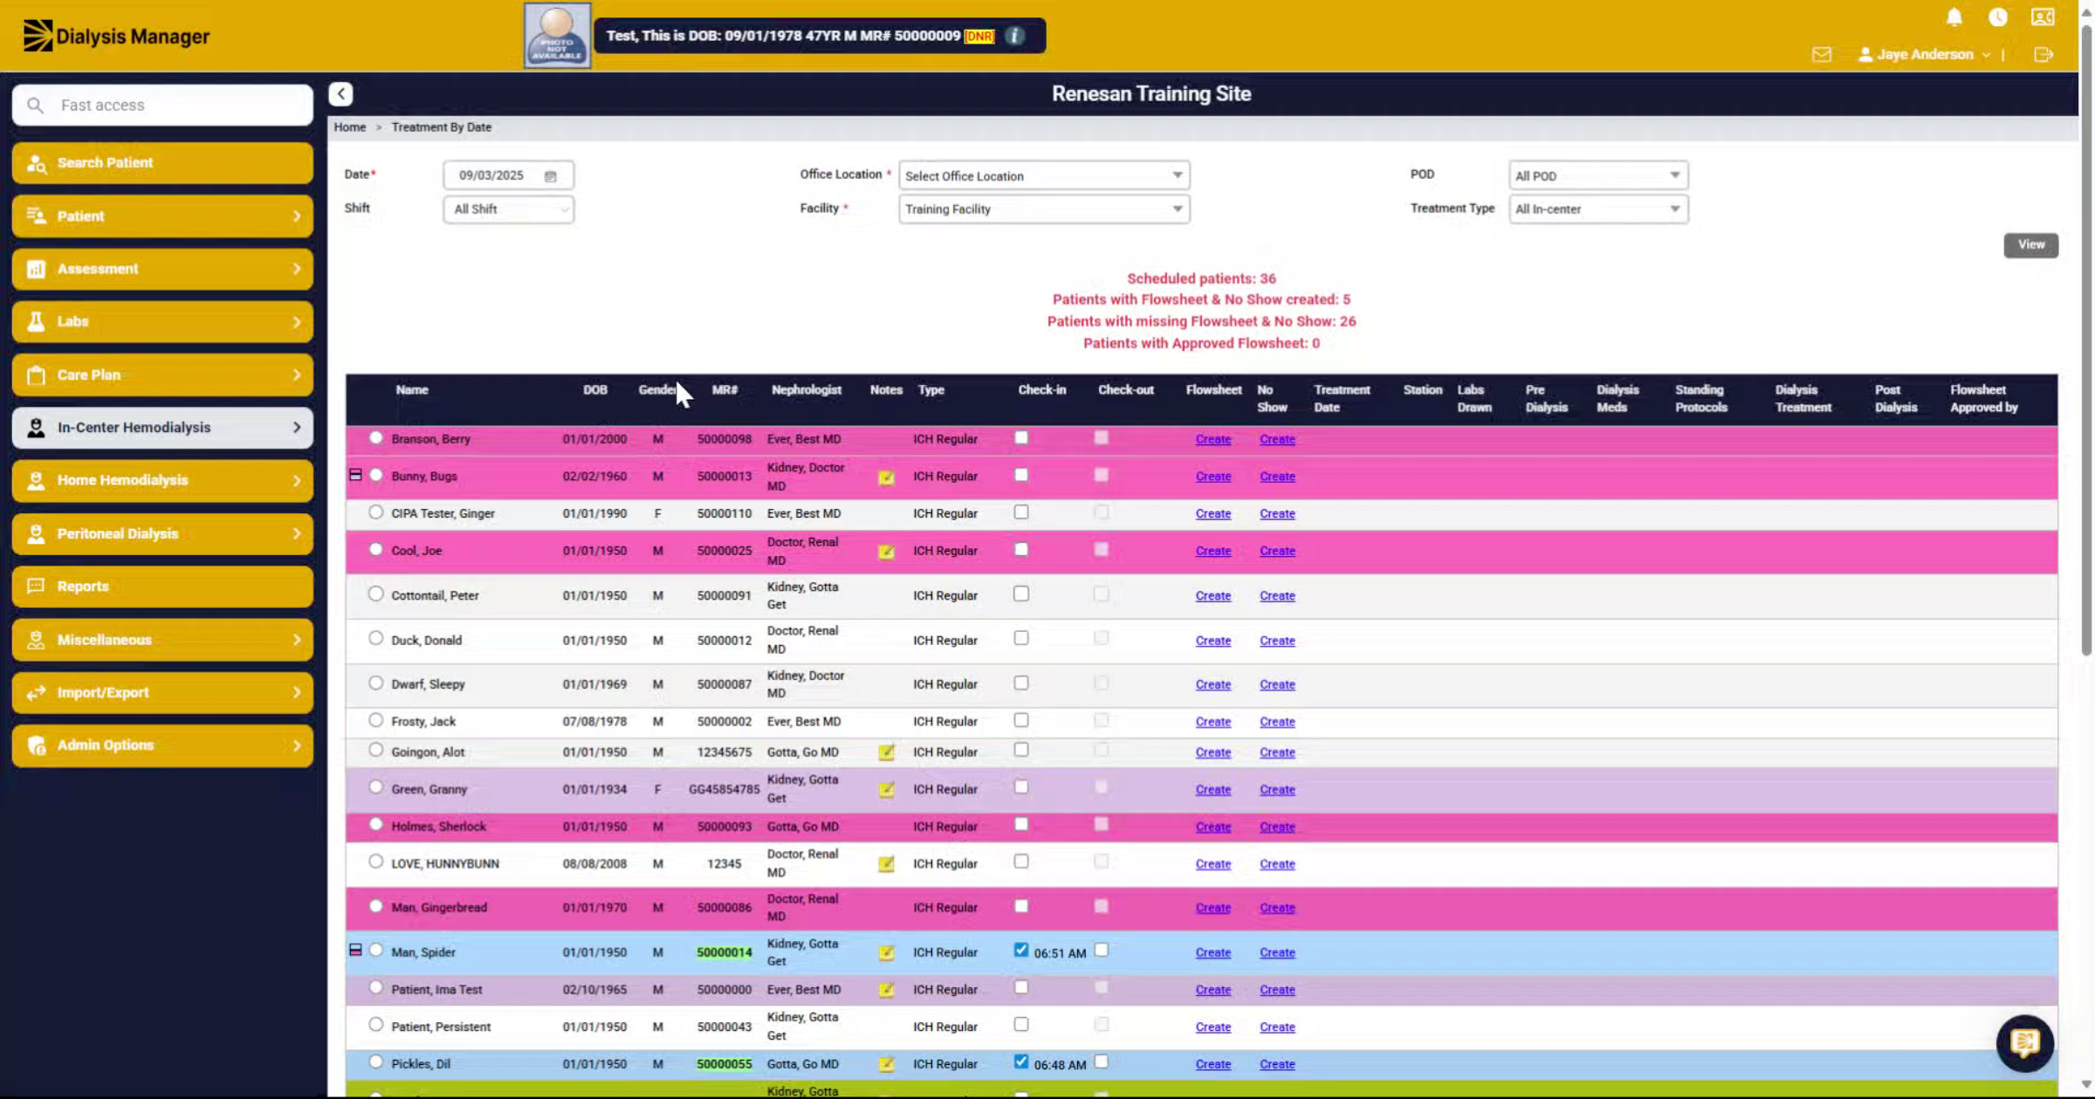Click the Fast access search field
The height and width of the screenshot is (1099, 2095).
(162, 105)
